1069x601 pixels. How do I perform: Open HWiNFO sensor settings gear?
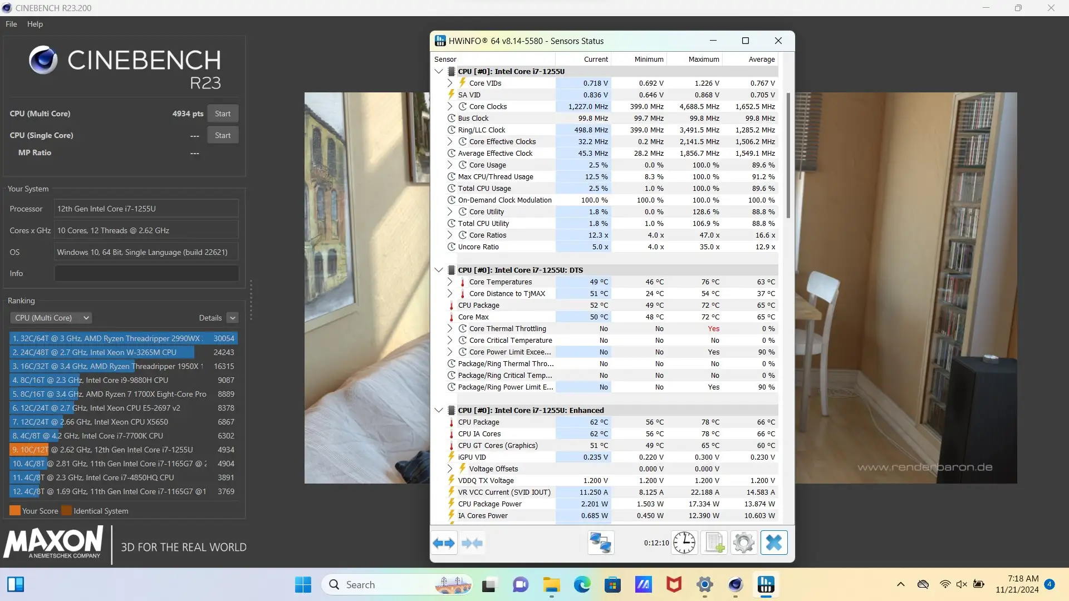(744, 543)
